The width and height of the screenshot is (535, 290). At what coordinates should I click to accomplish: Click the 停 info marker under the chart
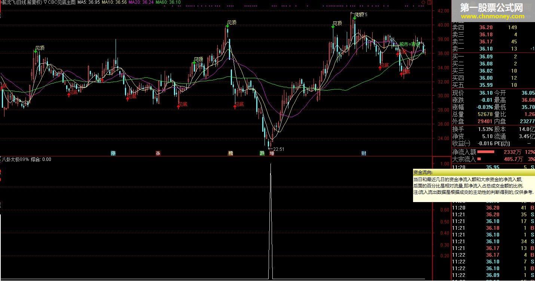(x=113, y=153)
